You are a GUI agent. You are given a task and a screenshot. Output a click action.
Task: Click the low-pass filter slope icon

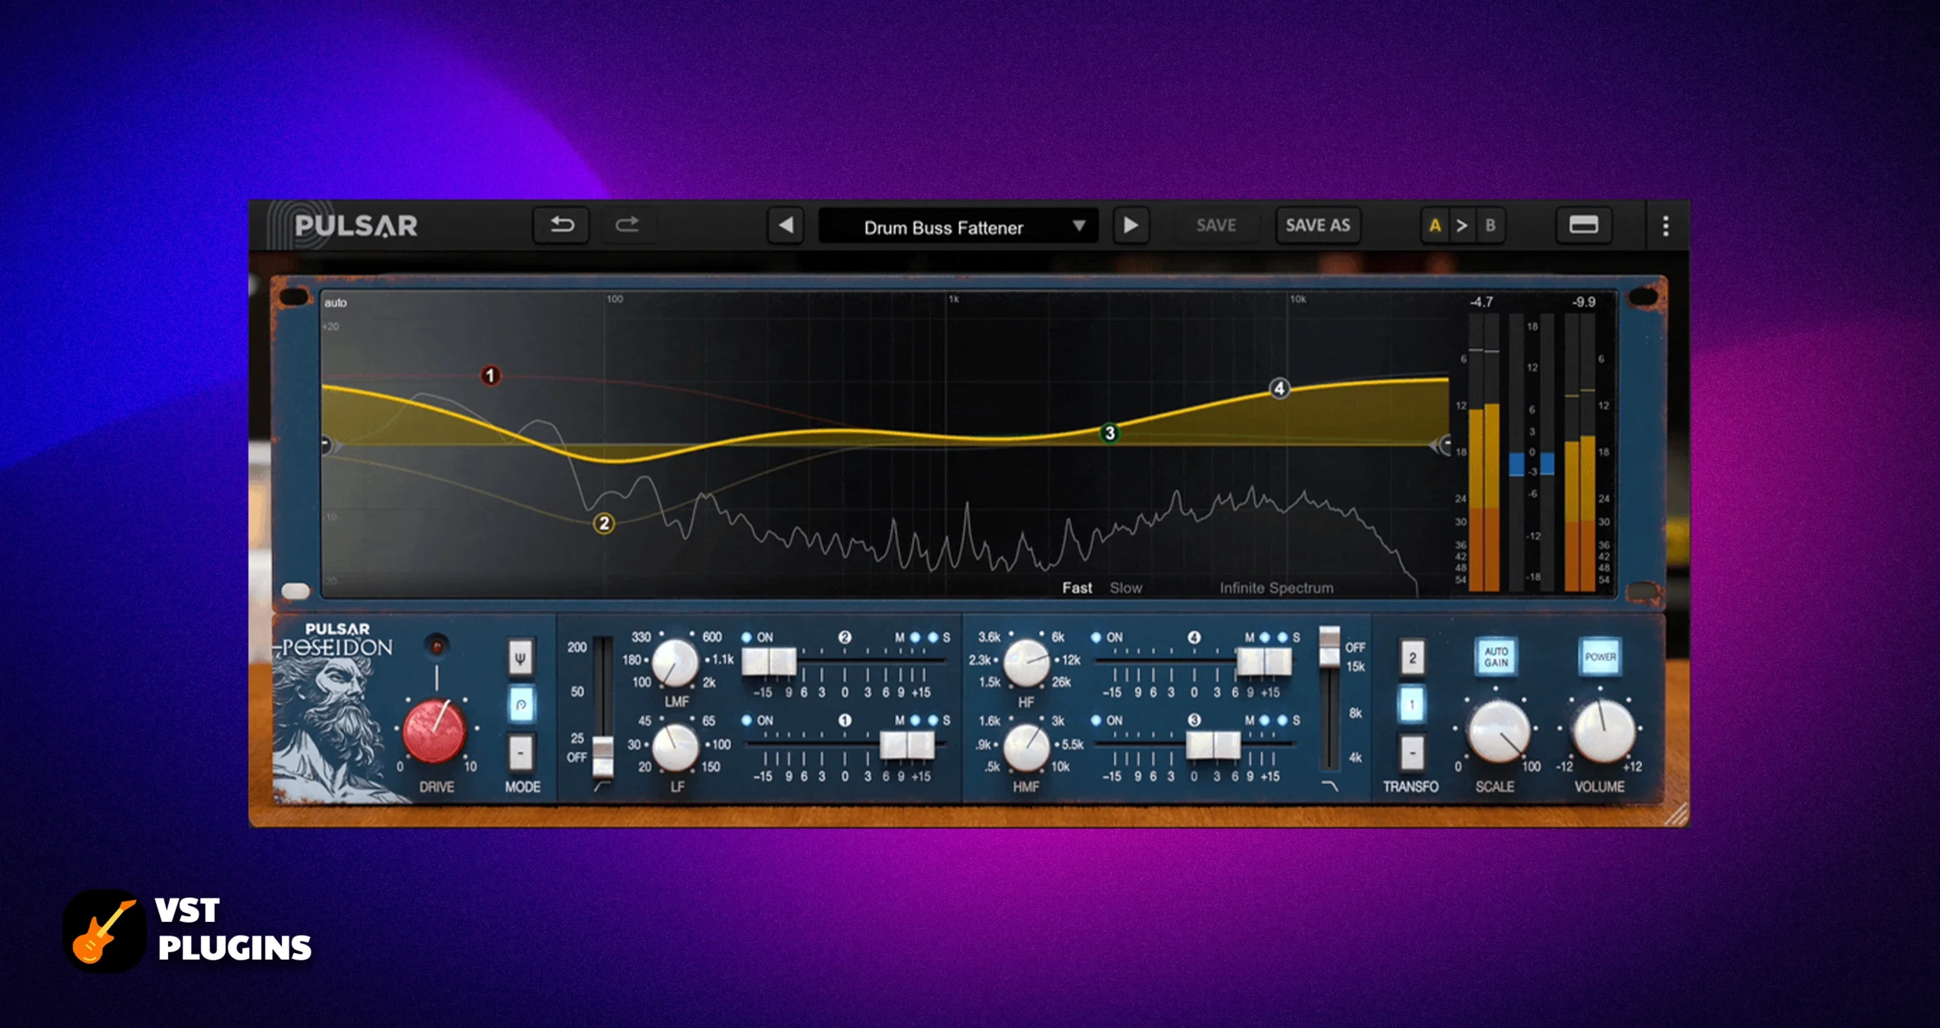tap(1330, 787)
